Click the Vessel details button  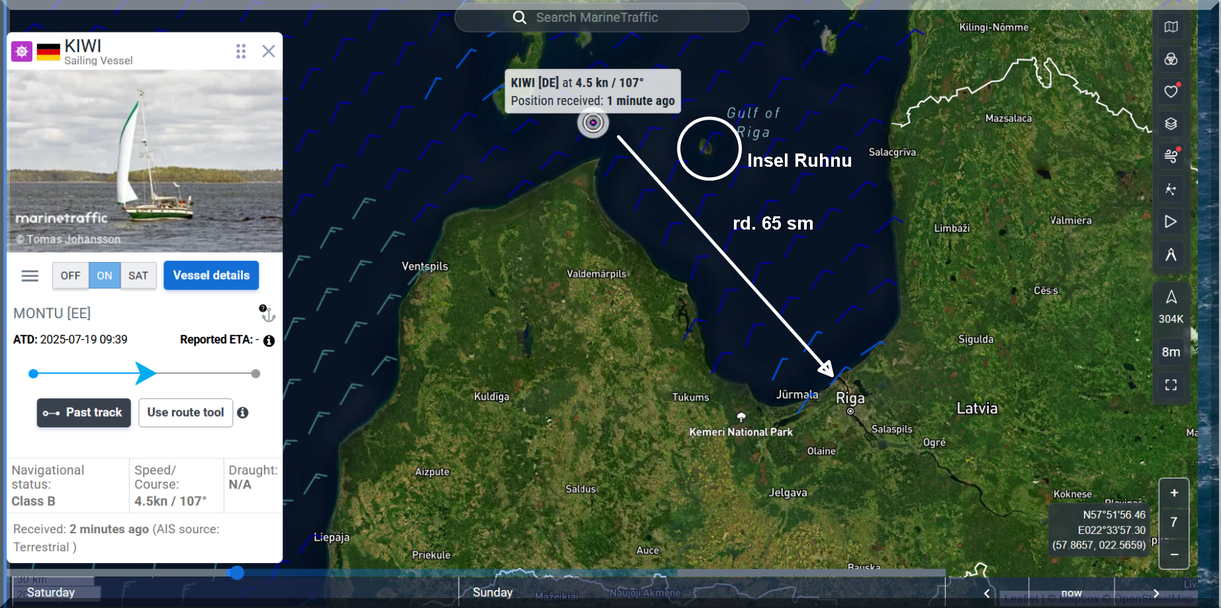click(x=211, y=276)
